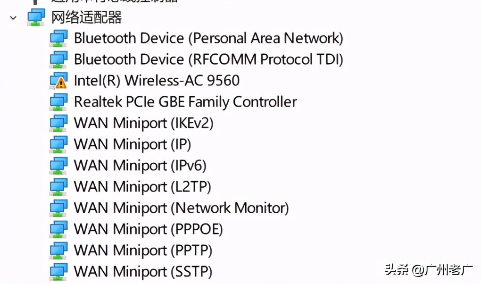Select the WAN Miniport (Network Monitor) entry
Screen dimensions: 481x284
(x=181, y=208)
